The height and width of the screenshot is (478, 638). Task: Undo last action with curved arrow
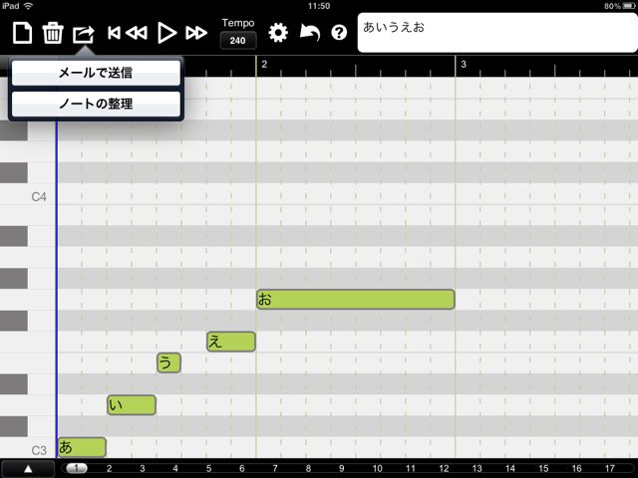point(310,33)
